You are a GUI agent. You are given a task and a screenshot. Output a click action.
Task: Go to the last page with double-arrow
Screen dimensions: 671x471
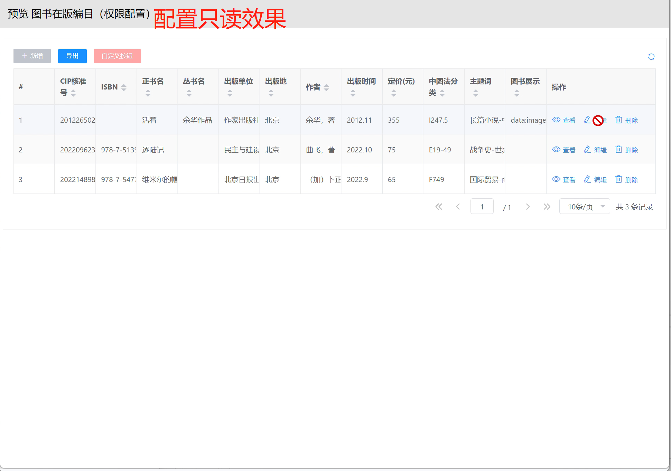[x=547, y=207]
